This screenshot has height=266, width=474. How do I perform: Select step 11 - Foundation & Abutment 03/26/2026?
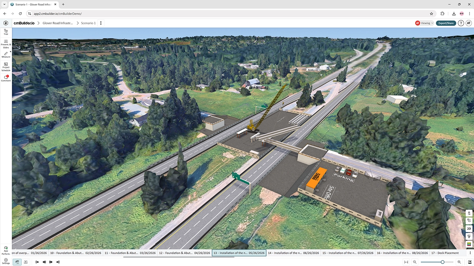tap(130, 253)
